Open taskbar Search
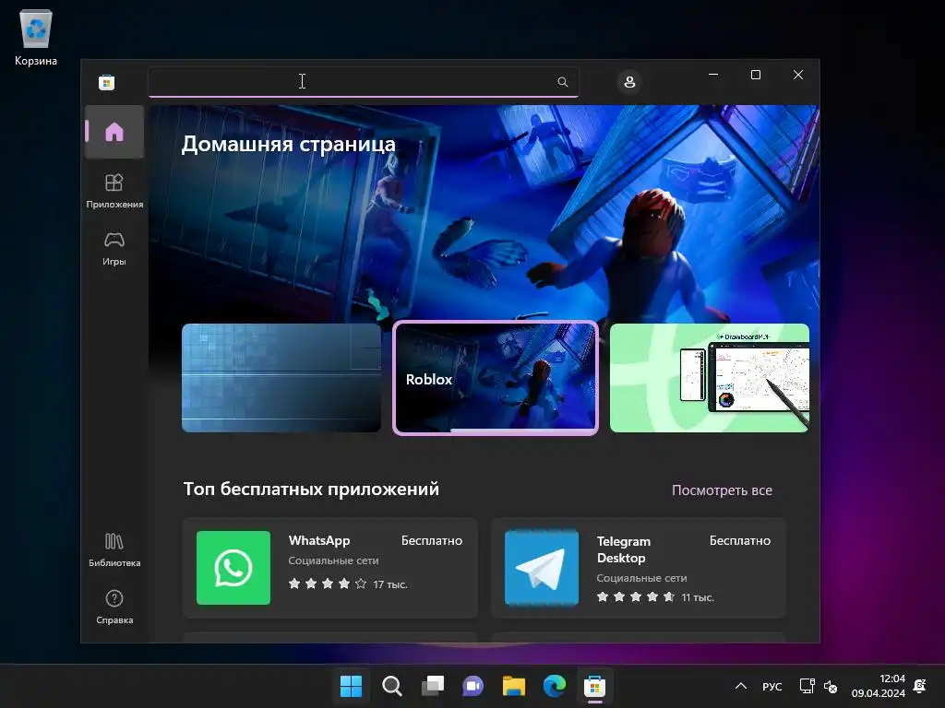945x708 pixels. point(391,686)
